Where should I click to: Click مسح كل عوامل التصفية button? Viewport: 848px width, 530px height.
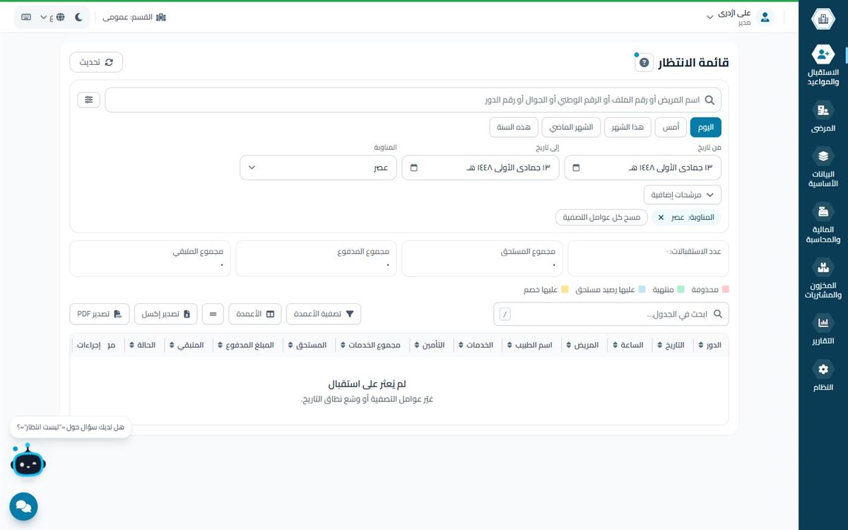[601, 218]
